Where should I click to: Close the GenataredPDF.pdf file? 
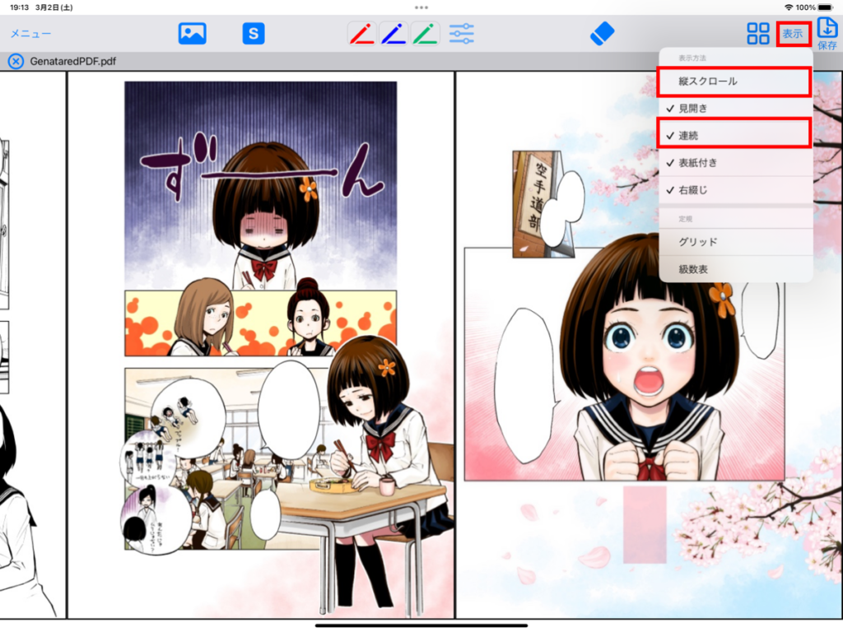[16, 61]
